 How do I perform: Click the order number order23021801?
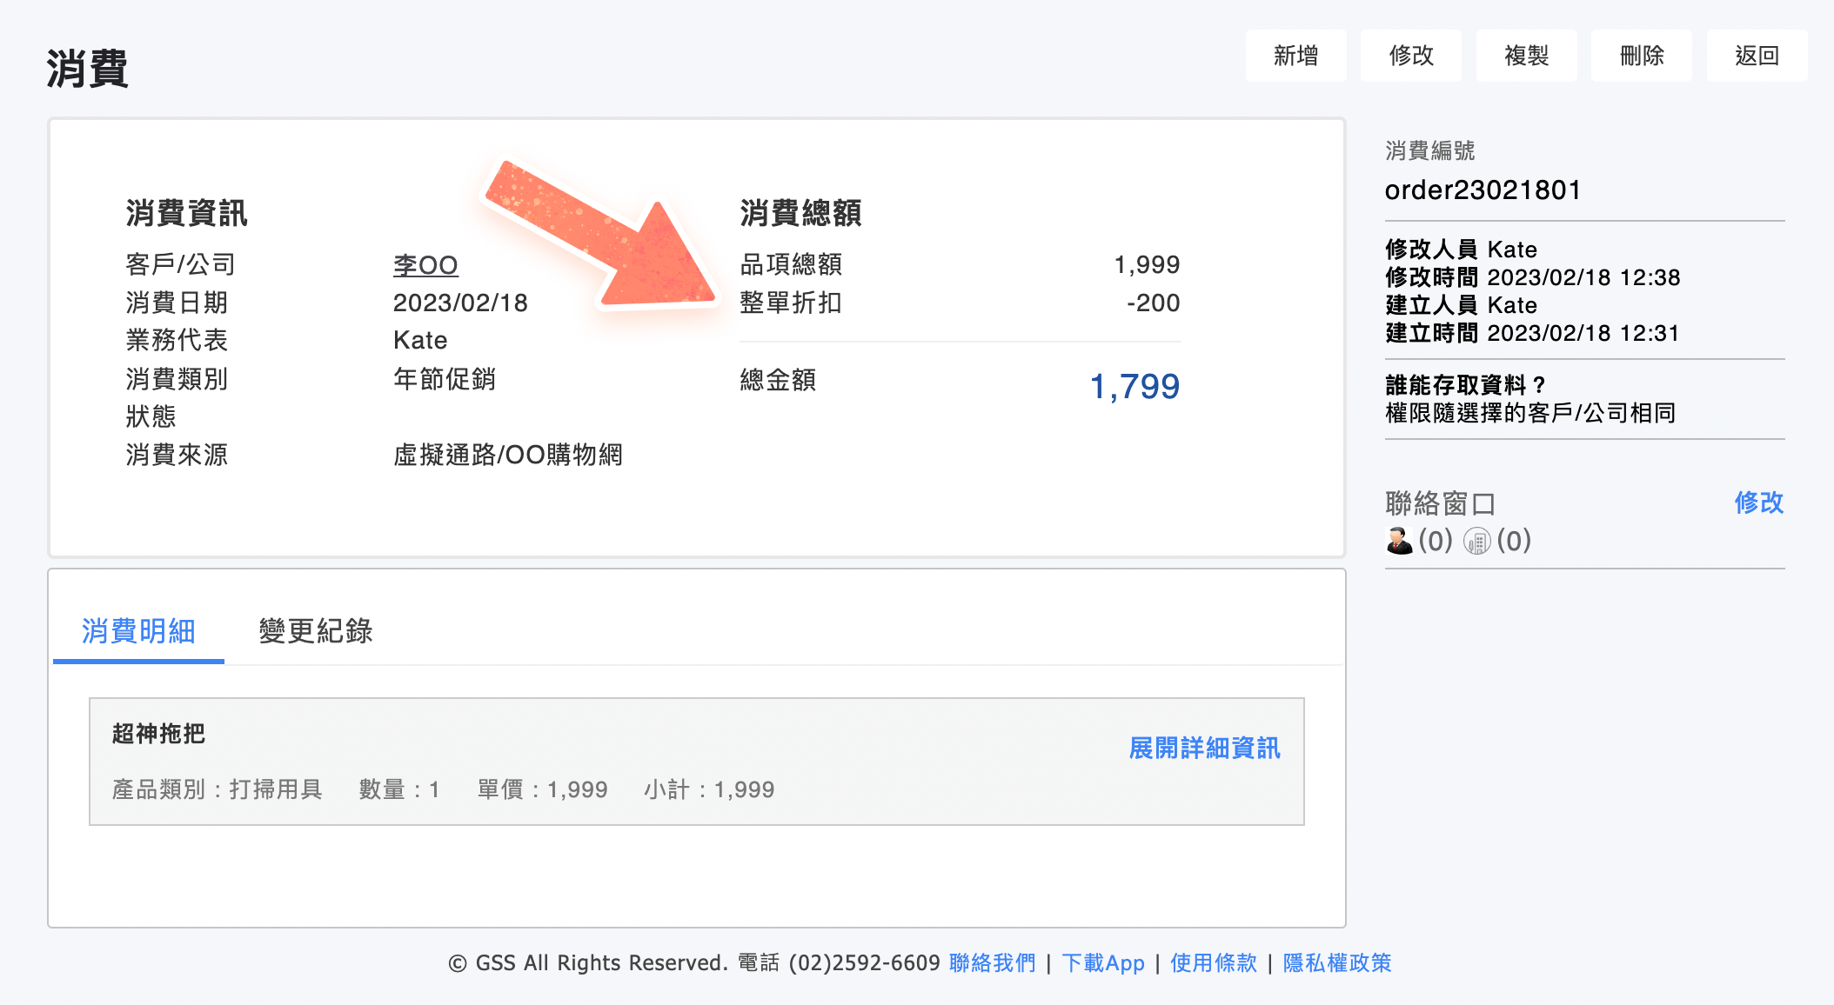(x=1483, y=190)
